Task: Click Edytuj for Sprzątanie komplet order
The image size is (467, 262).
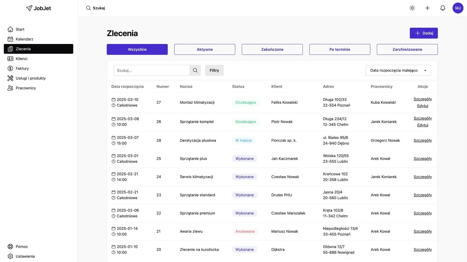Action: 423,125
